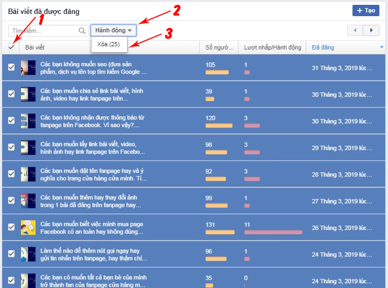Click the search magnifier icon

coord(82,31)
